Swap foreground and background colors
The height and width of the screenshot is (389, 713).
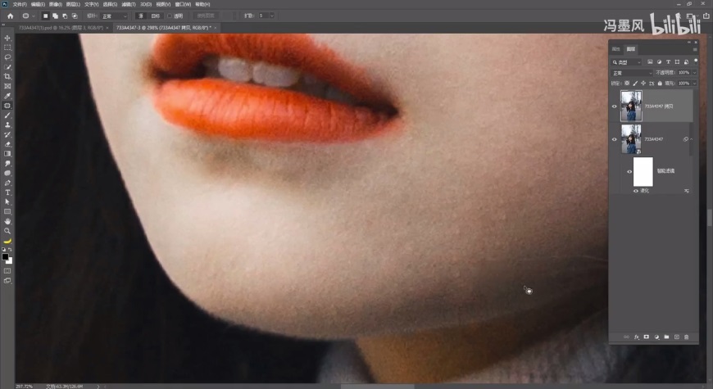point(10,250)
